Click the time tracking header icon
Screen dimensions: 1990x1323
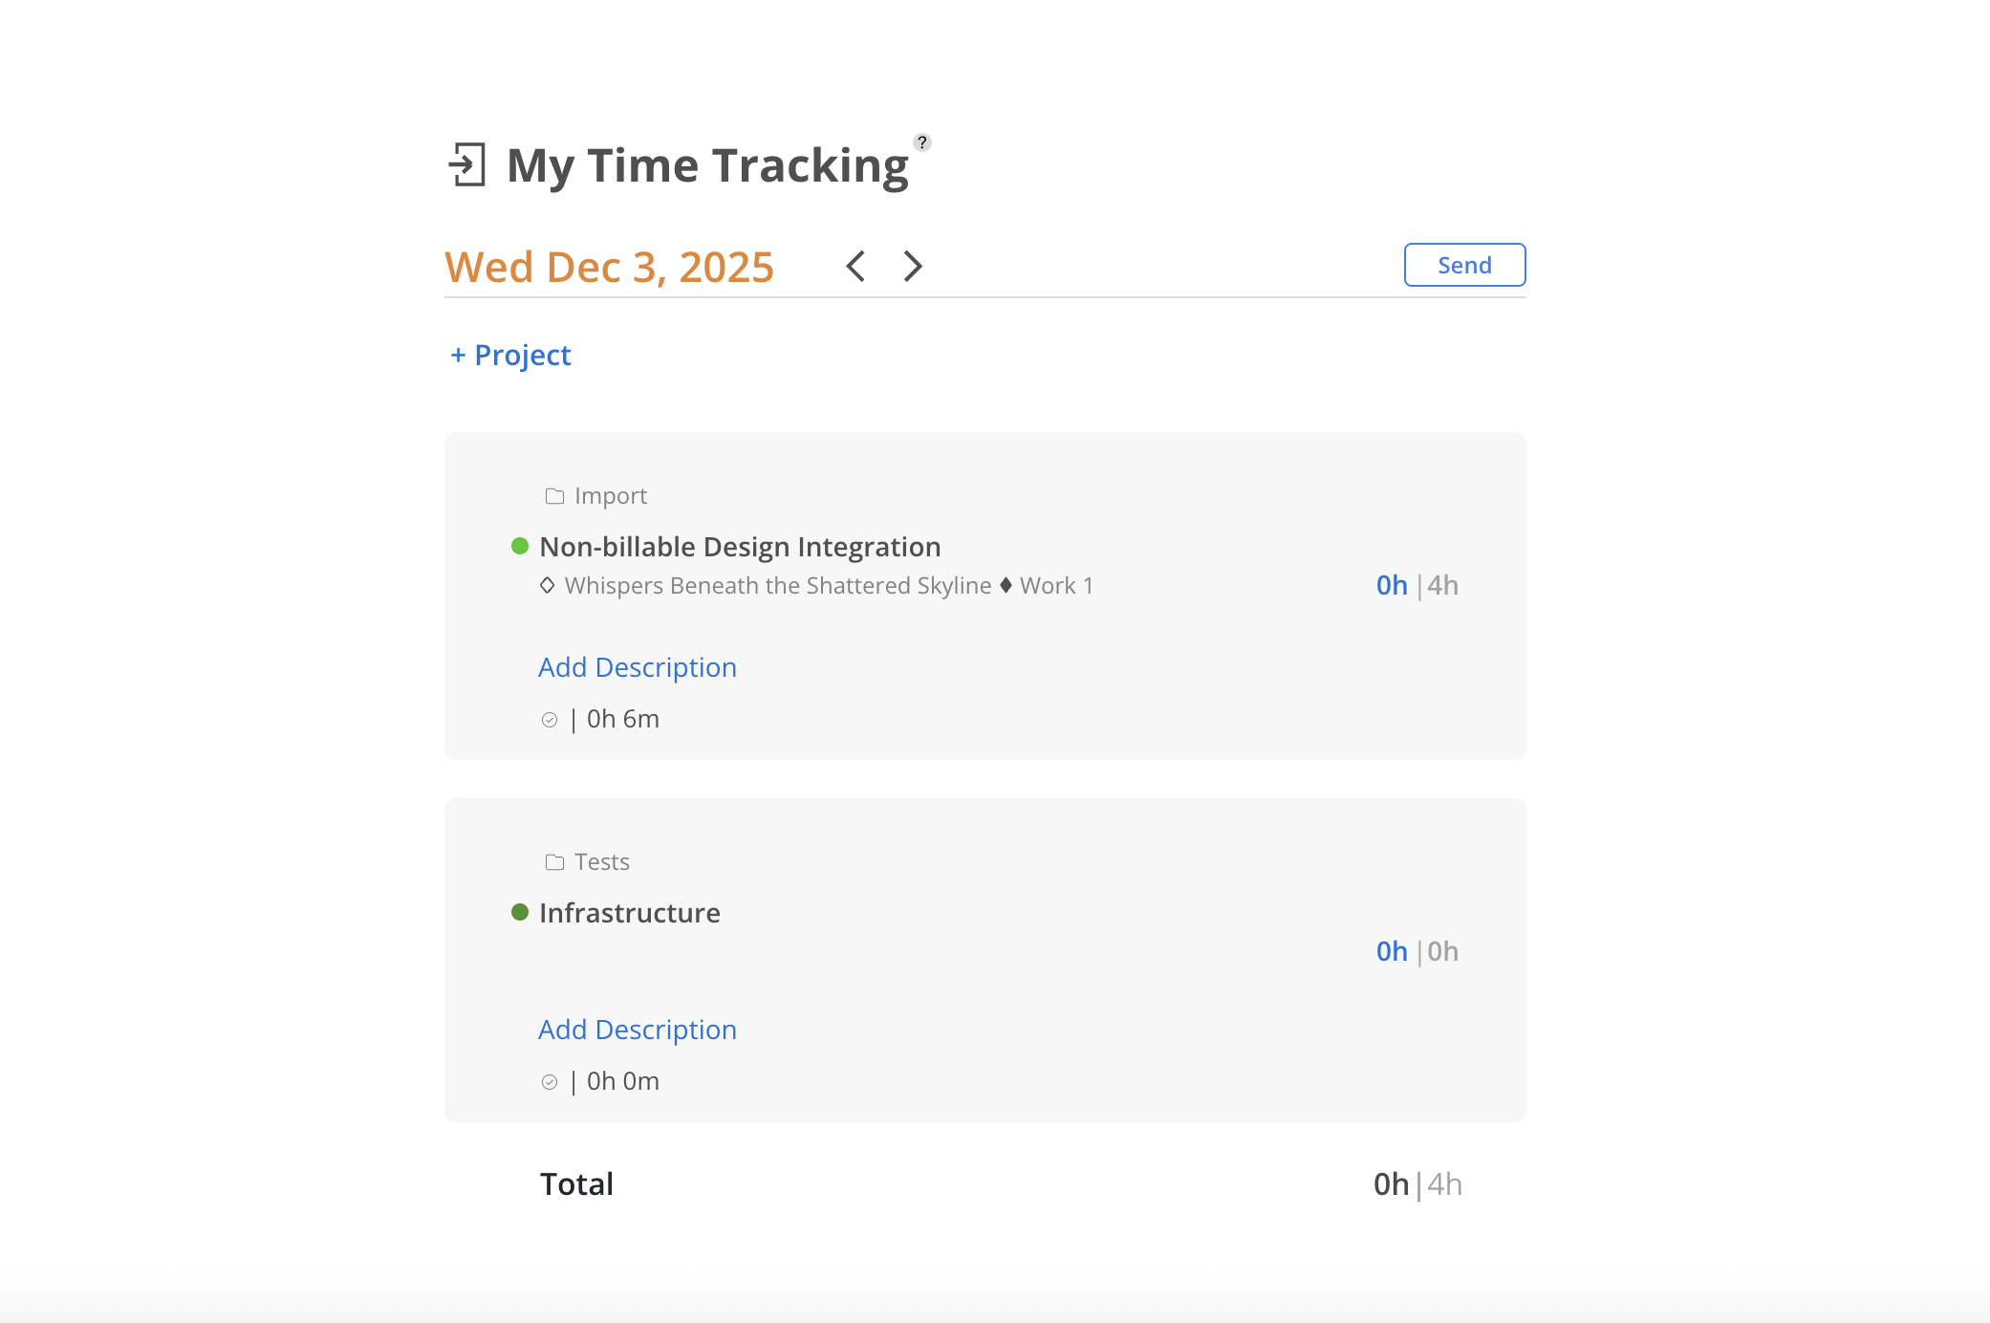pyautogui.click(x=467, y=164)
